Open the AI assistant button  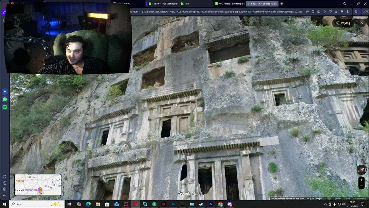[365, 12]
